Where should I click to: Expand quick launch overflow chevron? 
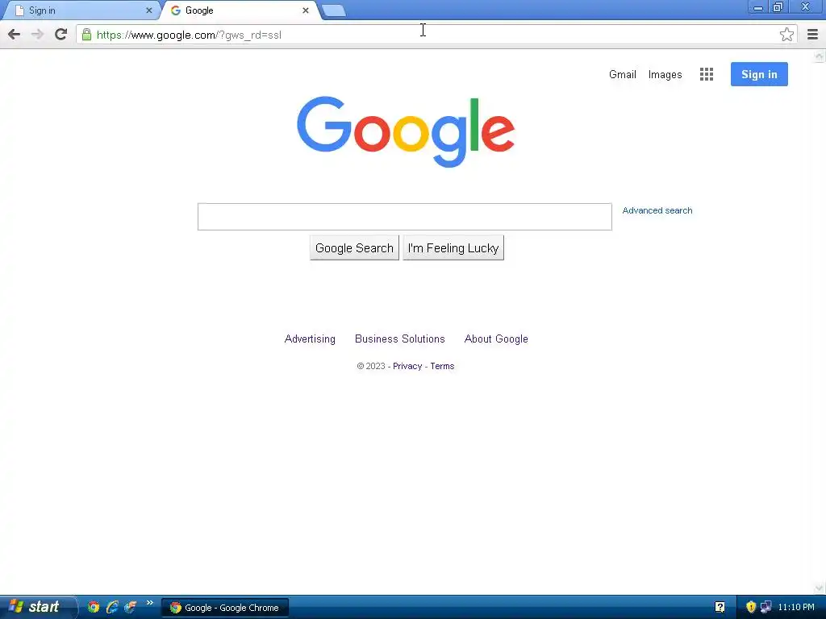point(149,603)
